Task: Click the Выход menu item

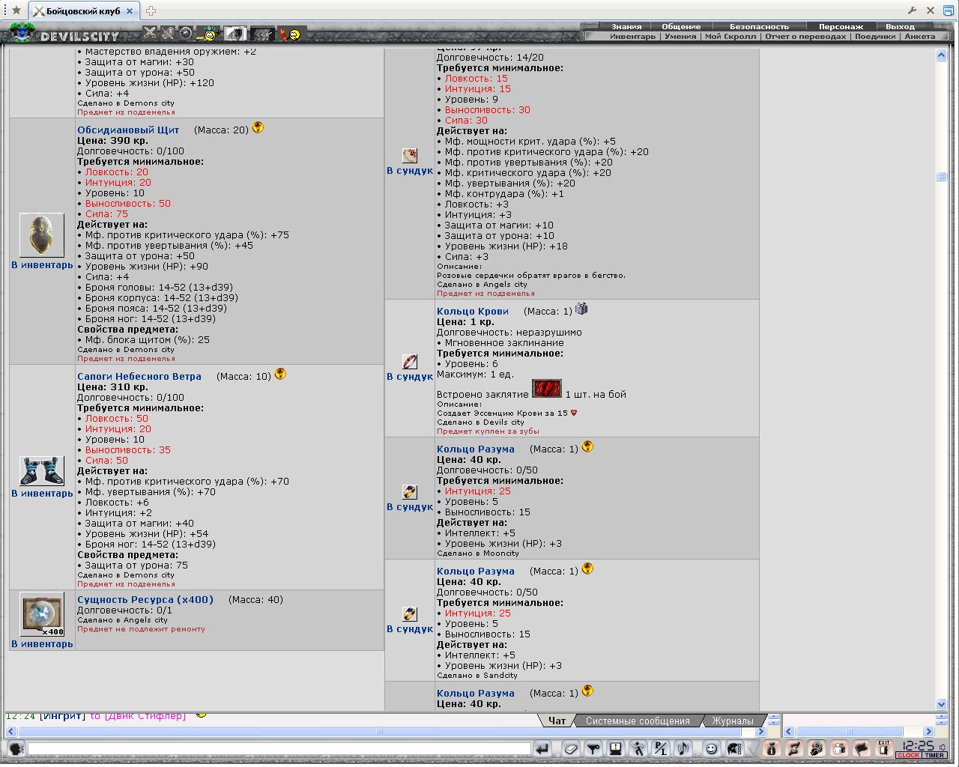Action: click(901, 26)
